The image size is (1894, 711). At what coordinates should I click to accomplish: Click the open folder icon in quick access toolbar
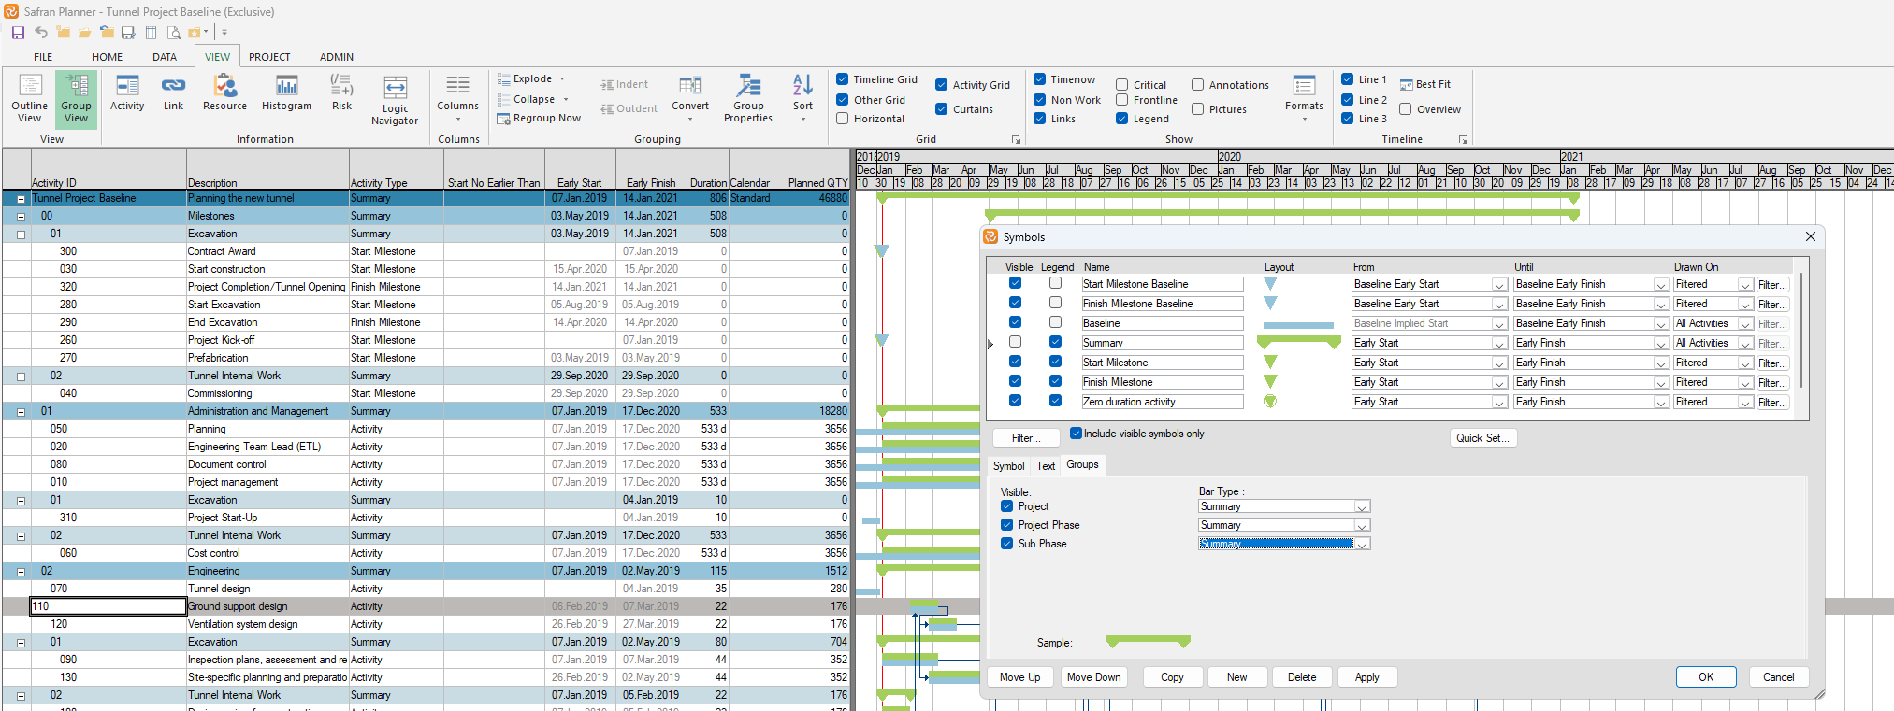click(84, 33)
